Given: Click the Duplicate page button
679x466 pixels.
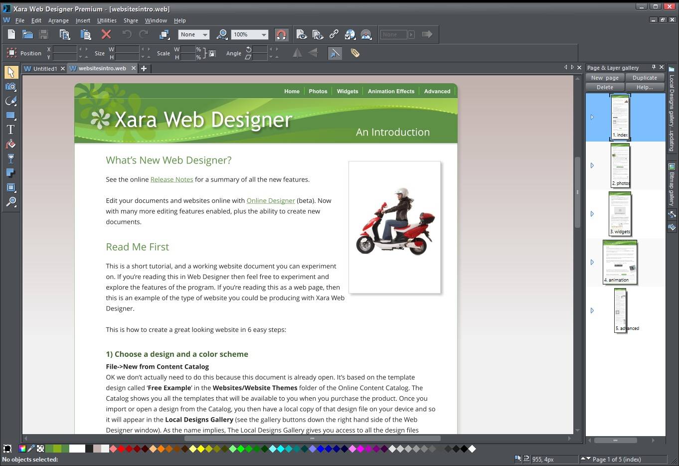Looking at the screenshot, I should point(645,78).
